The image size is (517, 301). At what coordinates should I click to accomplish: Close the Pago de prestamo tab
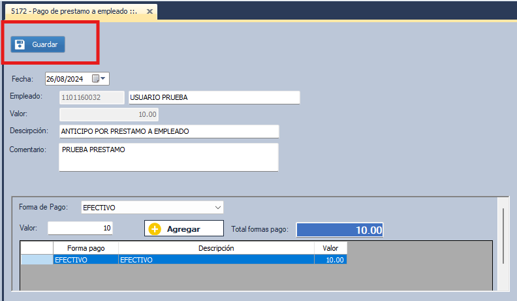pyautogui.click(x=149, y=12)
